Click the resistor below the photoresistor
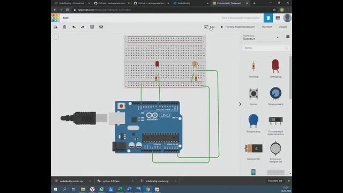343x193 pixels. coord(196,78)
